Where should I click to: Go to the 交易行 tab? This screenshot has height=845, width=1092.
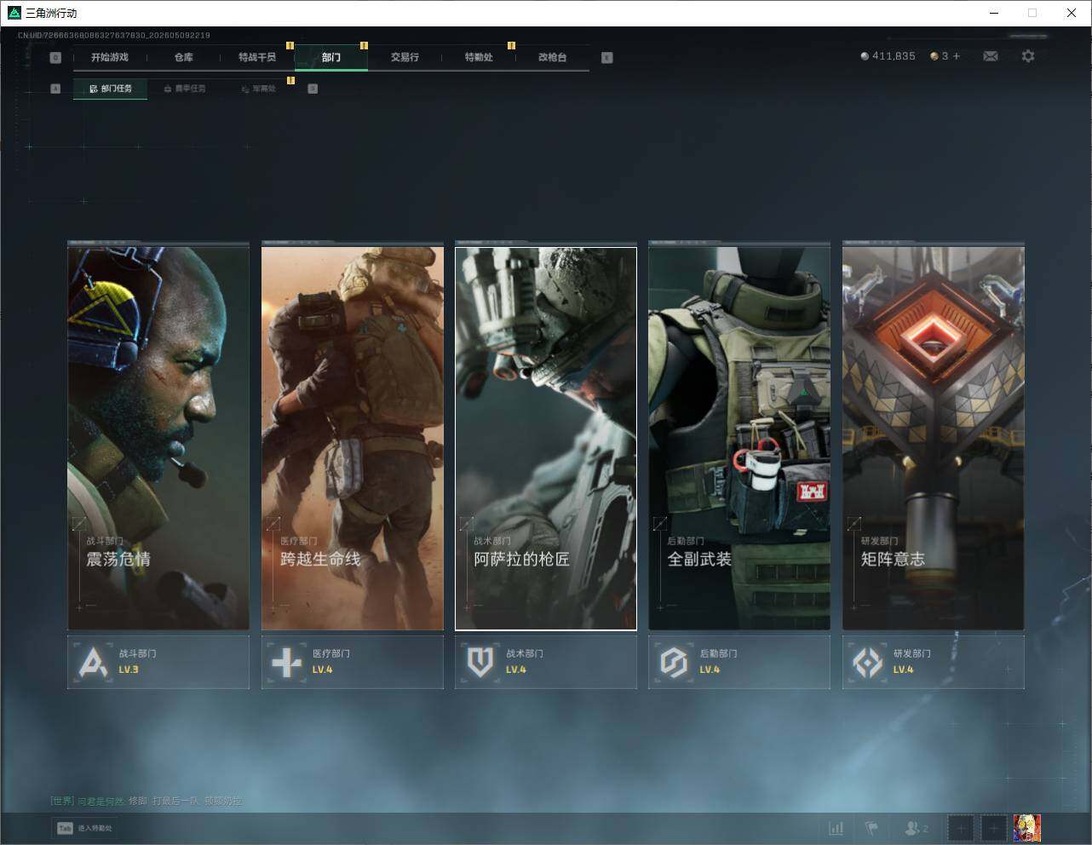point(405,57)
